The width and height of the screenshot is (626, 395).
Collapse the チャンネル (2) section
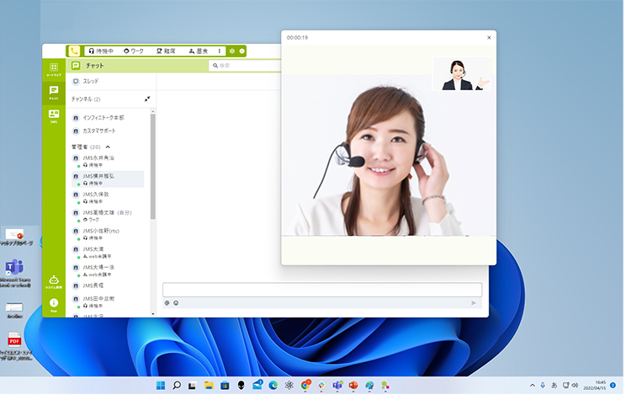tap(147, 99)
